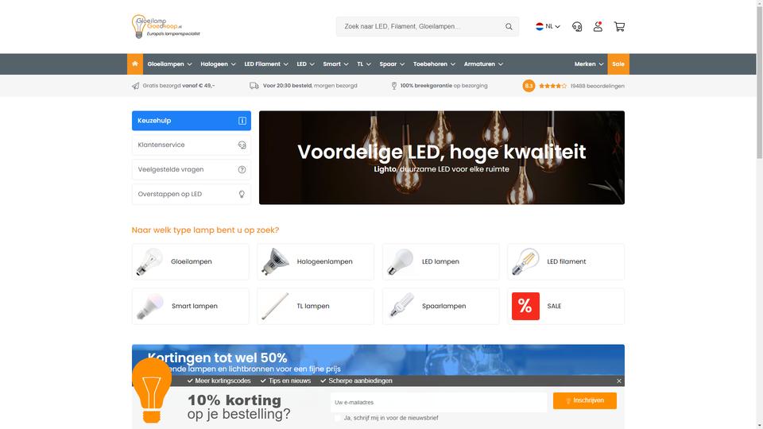Close the newsletter discount popup
763x429 pixels.
click(619, 381)
